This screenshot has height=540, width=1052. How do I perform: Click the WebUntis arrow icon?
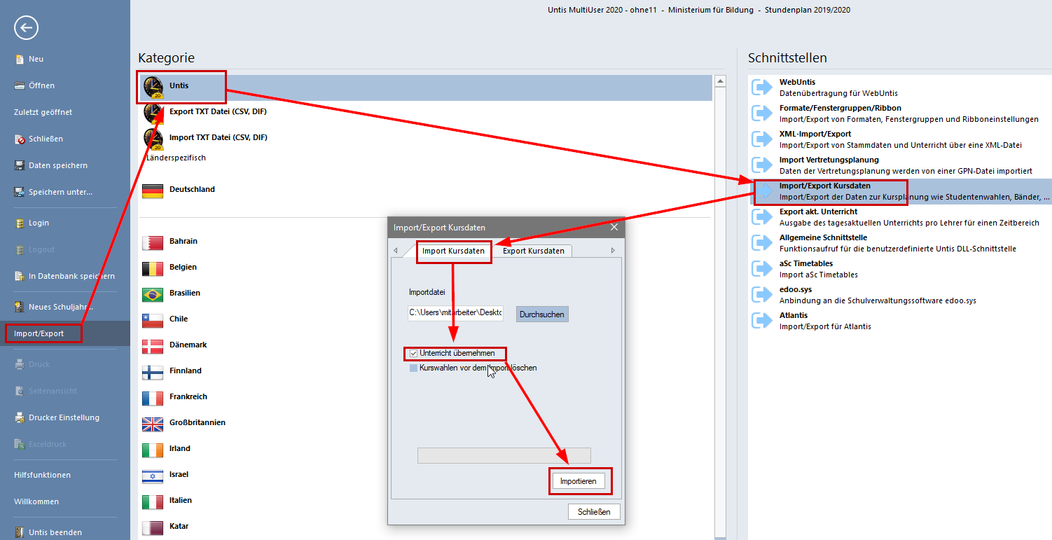(x=761, y=88)
